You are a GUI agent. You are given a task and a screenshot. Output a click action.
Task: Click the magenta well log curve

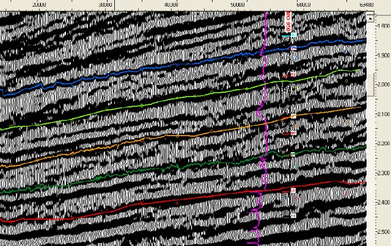[x=265, y=122]
